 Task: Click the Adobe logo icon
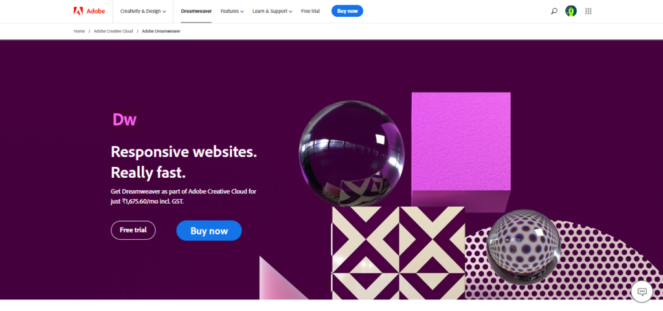(78, 11)
